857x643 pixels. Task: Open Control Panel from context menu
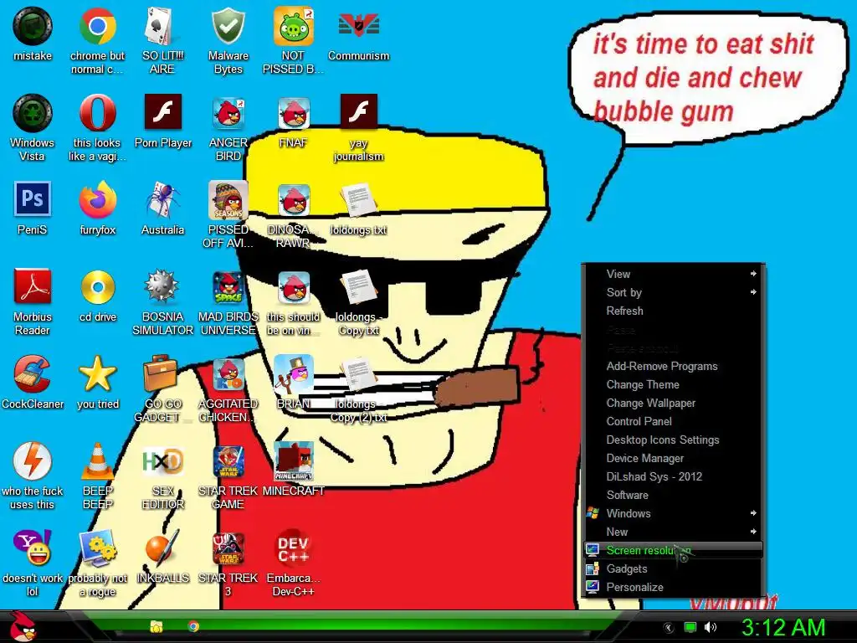(673, 422)
